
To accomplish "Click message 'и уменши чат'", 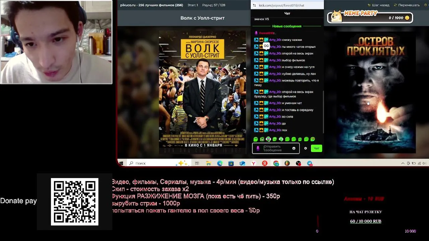I will [x=292, y=103].
